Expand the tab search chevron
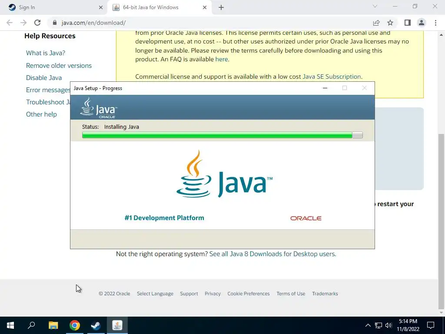 [375, 6]
